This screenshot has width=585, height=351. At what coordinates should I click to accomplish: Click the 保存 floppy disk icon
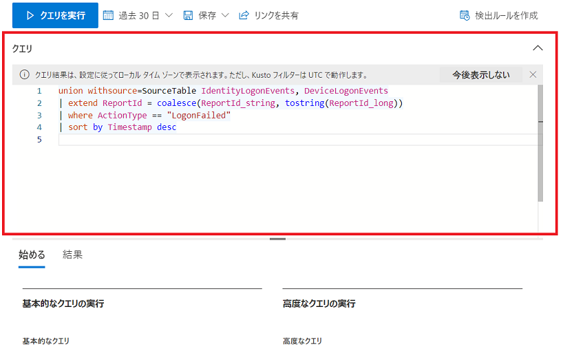188,15
